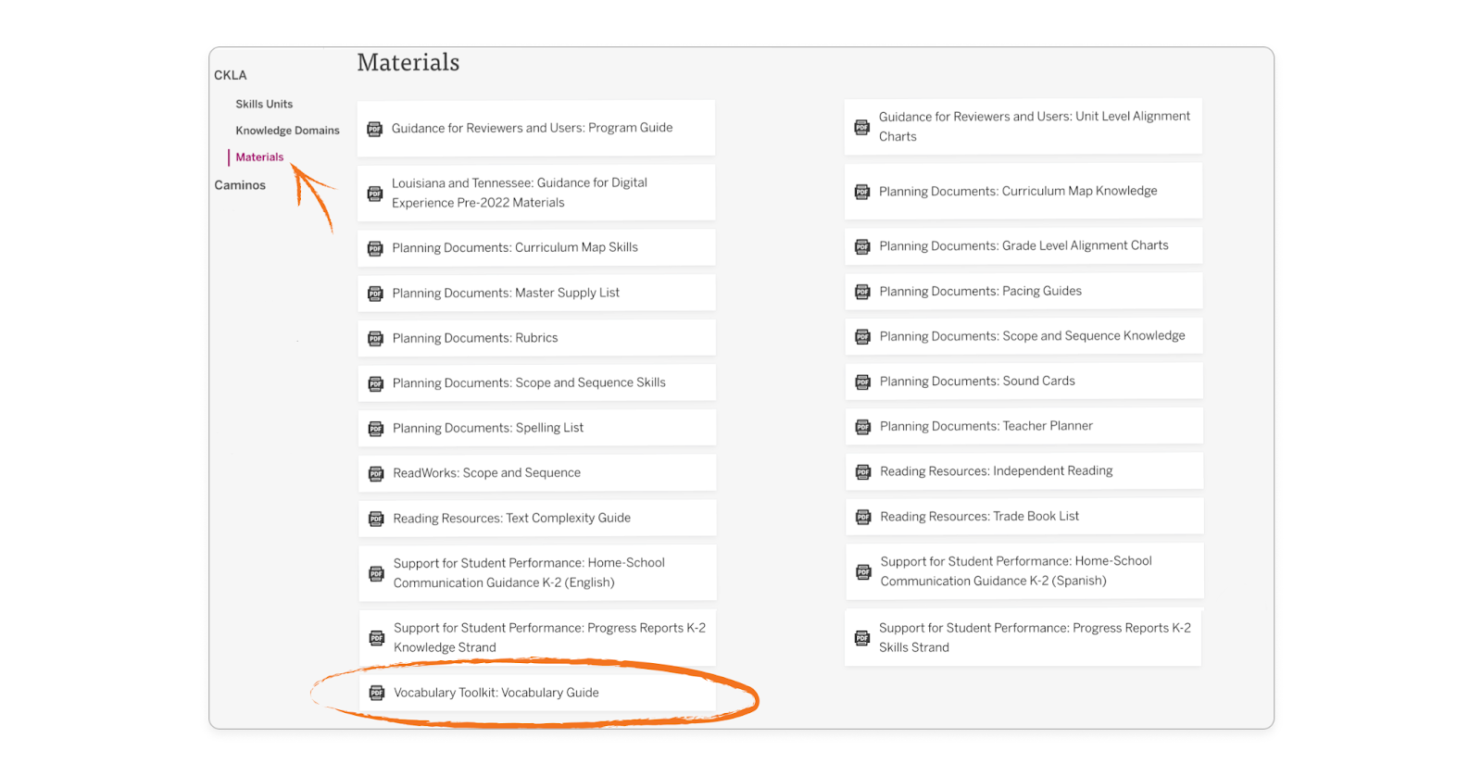Viewport: 1482px width, 776px height.
Task: Open Grade Level Alignment Charts document
Action: pos(1024,245)
